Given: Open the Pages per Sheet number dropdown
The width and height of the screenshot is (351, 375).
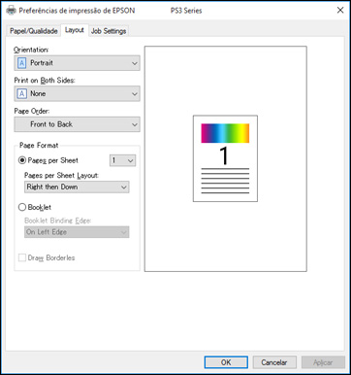Looking at the screenshot, I should 122,160.
